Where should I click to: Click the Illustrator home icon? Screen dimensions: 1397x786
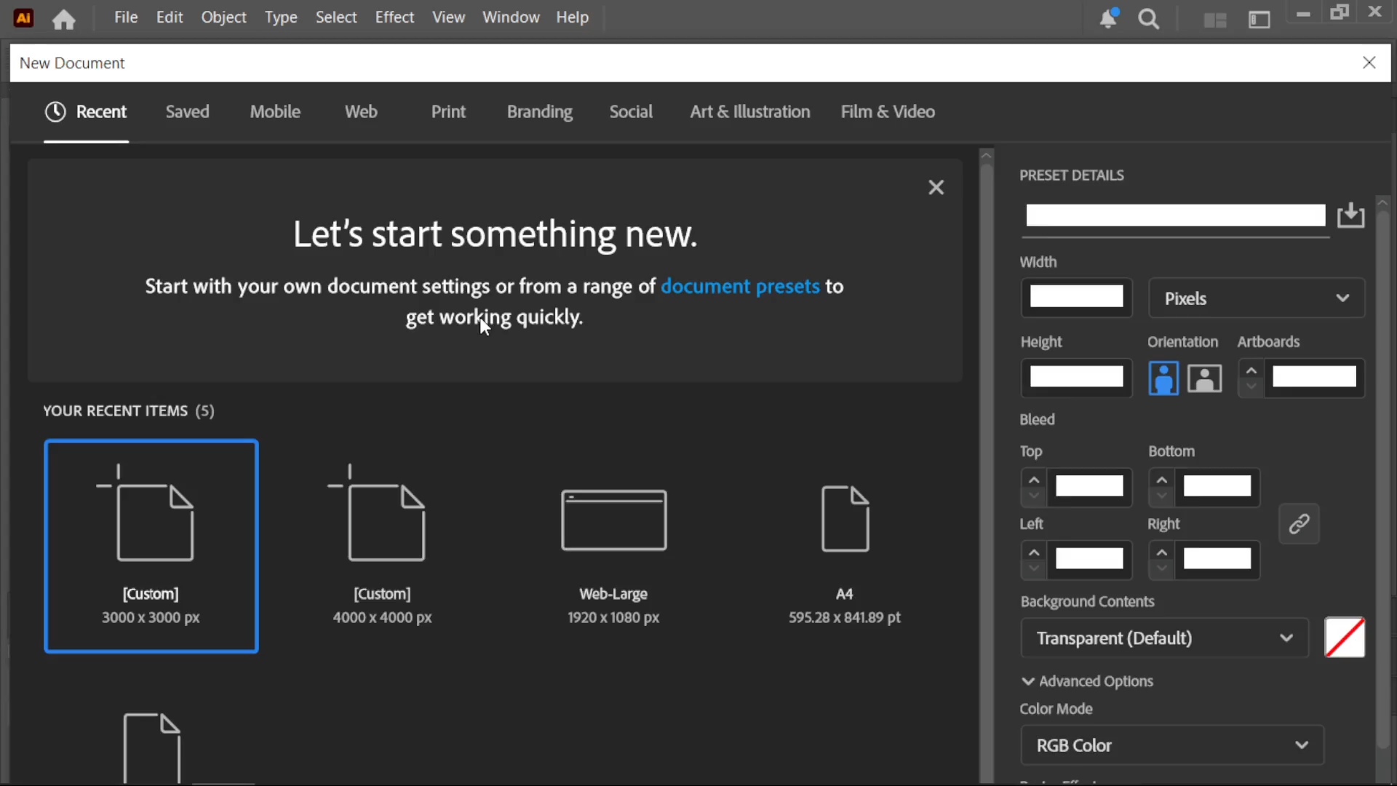pyautogui.click(x=64, y=19)
